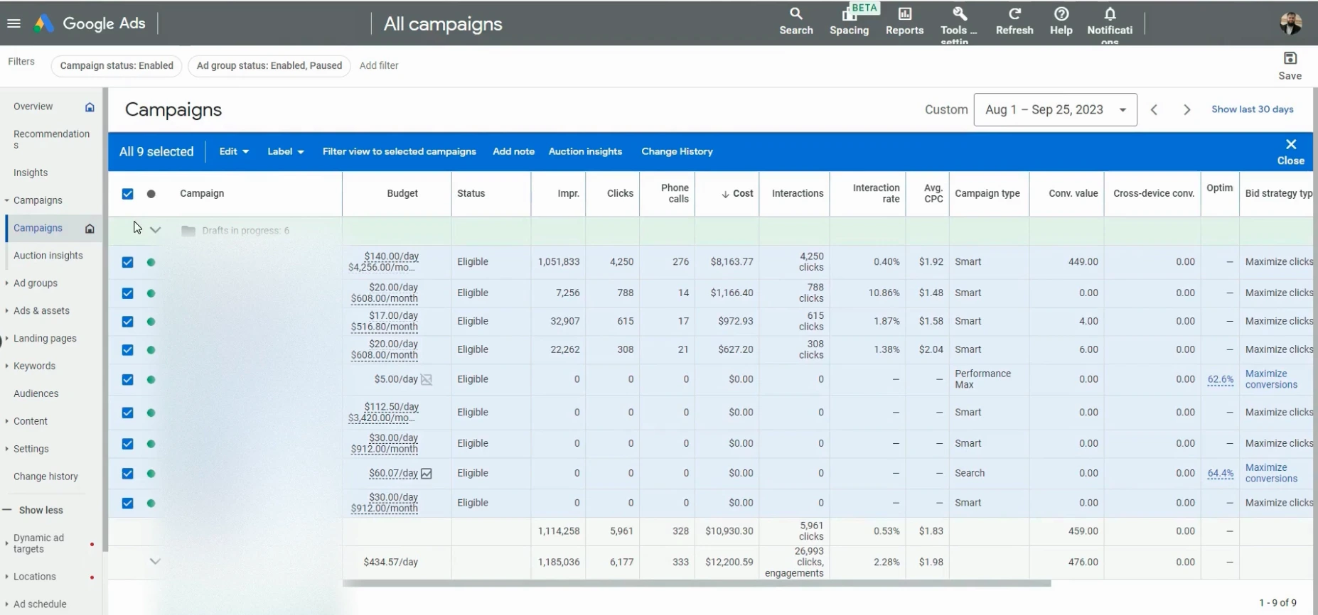This screenshot has height=615, width=1318.
Task: Click Filter view to selected campaigns
Action: pos(399,151)
